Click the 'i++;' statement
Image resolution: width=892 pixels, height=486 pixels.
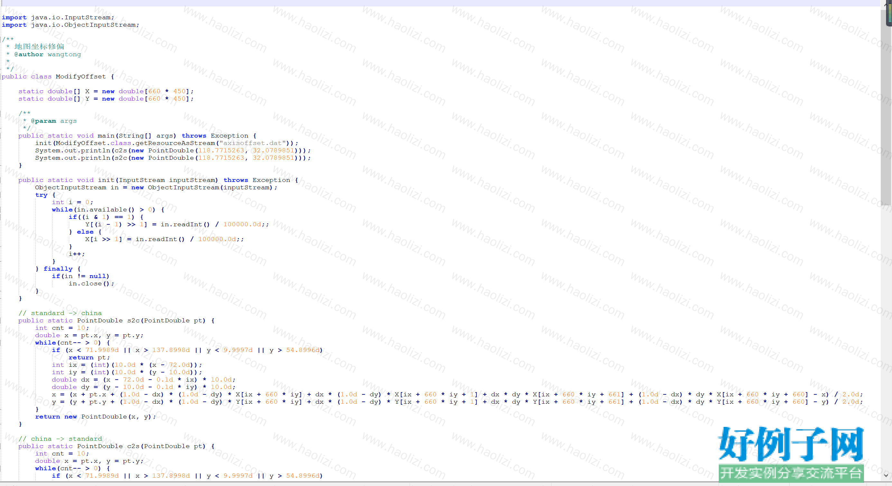[x=77, y=254]
